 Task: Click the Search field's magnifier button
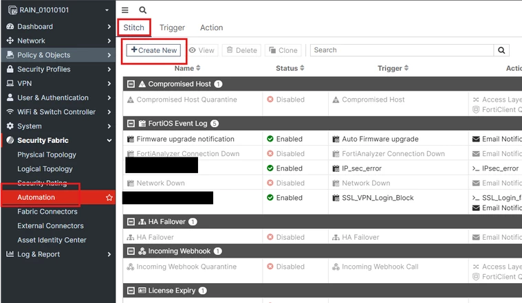(x=501, y=50)
